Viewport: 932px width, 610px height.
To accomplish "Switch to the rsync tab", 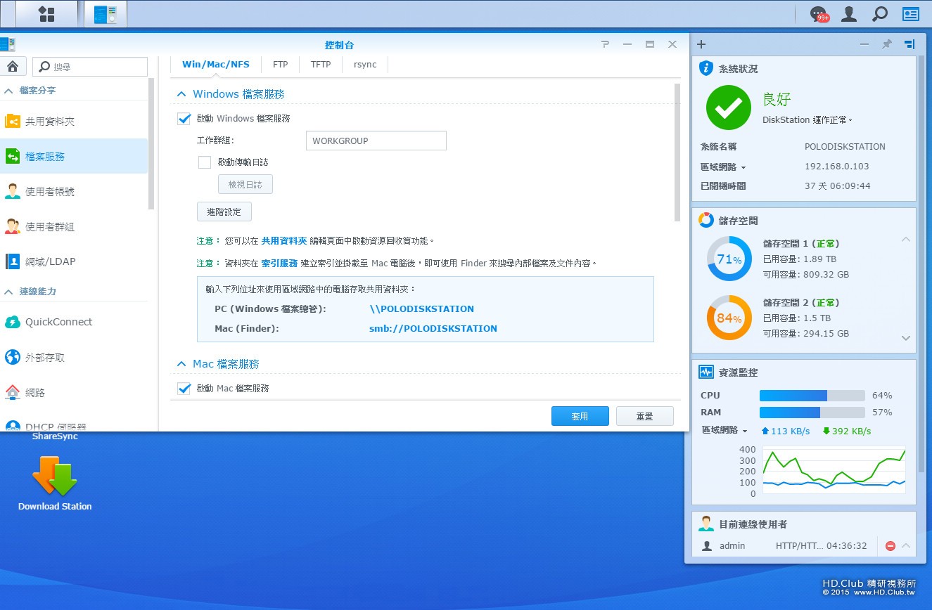I will pos(365,64).
